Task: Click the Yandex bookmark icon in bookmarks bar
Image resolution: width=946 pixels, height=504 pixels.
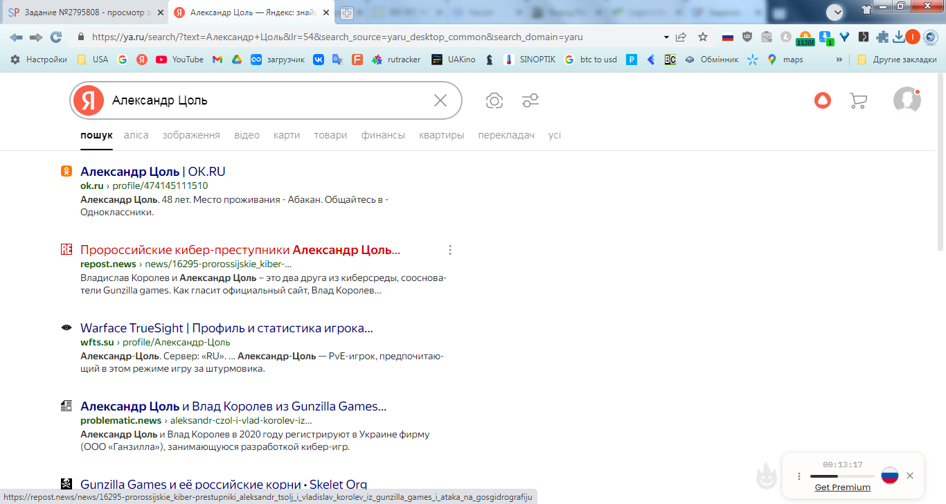Action: 141,60
